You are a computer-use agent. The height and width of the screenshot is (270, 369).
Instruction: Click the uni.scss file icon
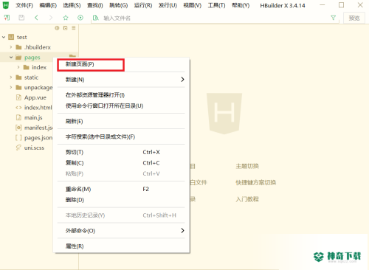pos(18,148)
